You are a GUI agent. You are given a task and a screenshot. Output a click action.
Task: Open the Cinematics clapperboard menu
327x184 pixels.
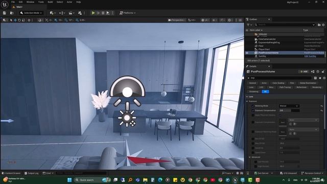[x=72, y=13]
